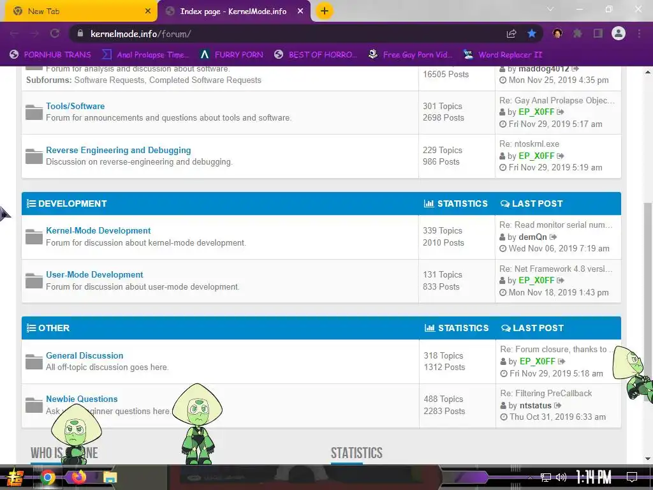Open the notification center tray icon
Viewport: 653px width, 490px height.
pyautogui.click(x=632, y=477)
